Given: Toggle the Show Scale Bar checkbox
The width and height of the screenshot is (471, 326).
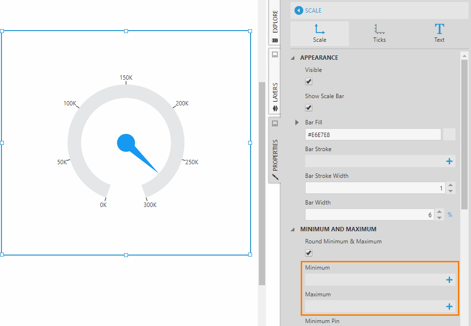Looking at the screenshot, I should [309, 108].
